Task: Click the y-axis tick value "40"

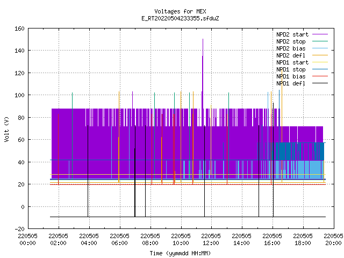Action: pos(21,162)
